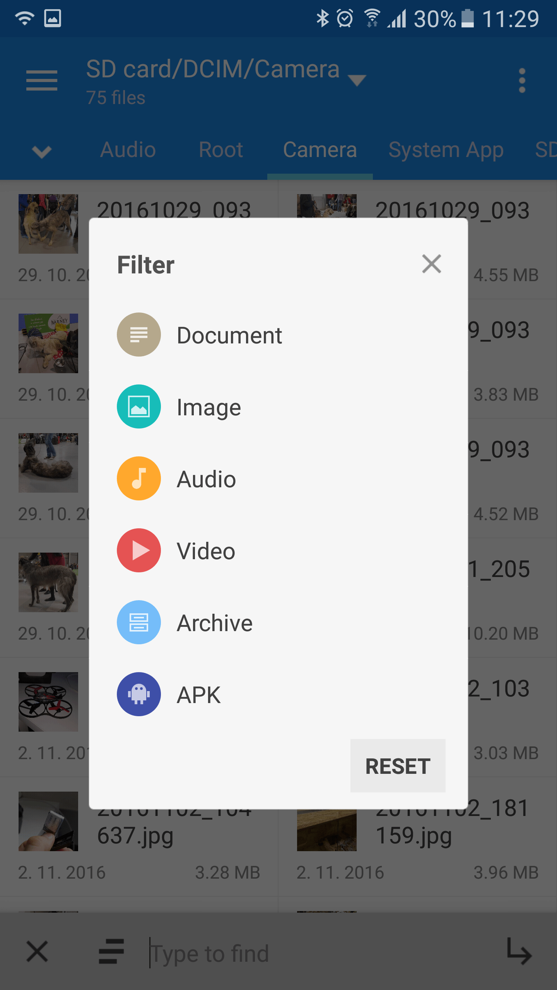Expand the bookmarks chevron beside Audio tab
557x990 pixels.
[x=42, y=152]
